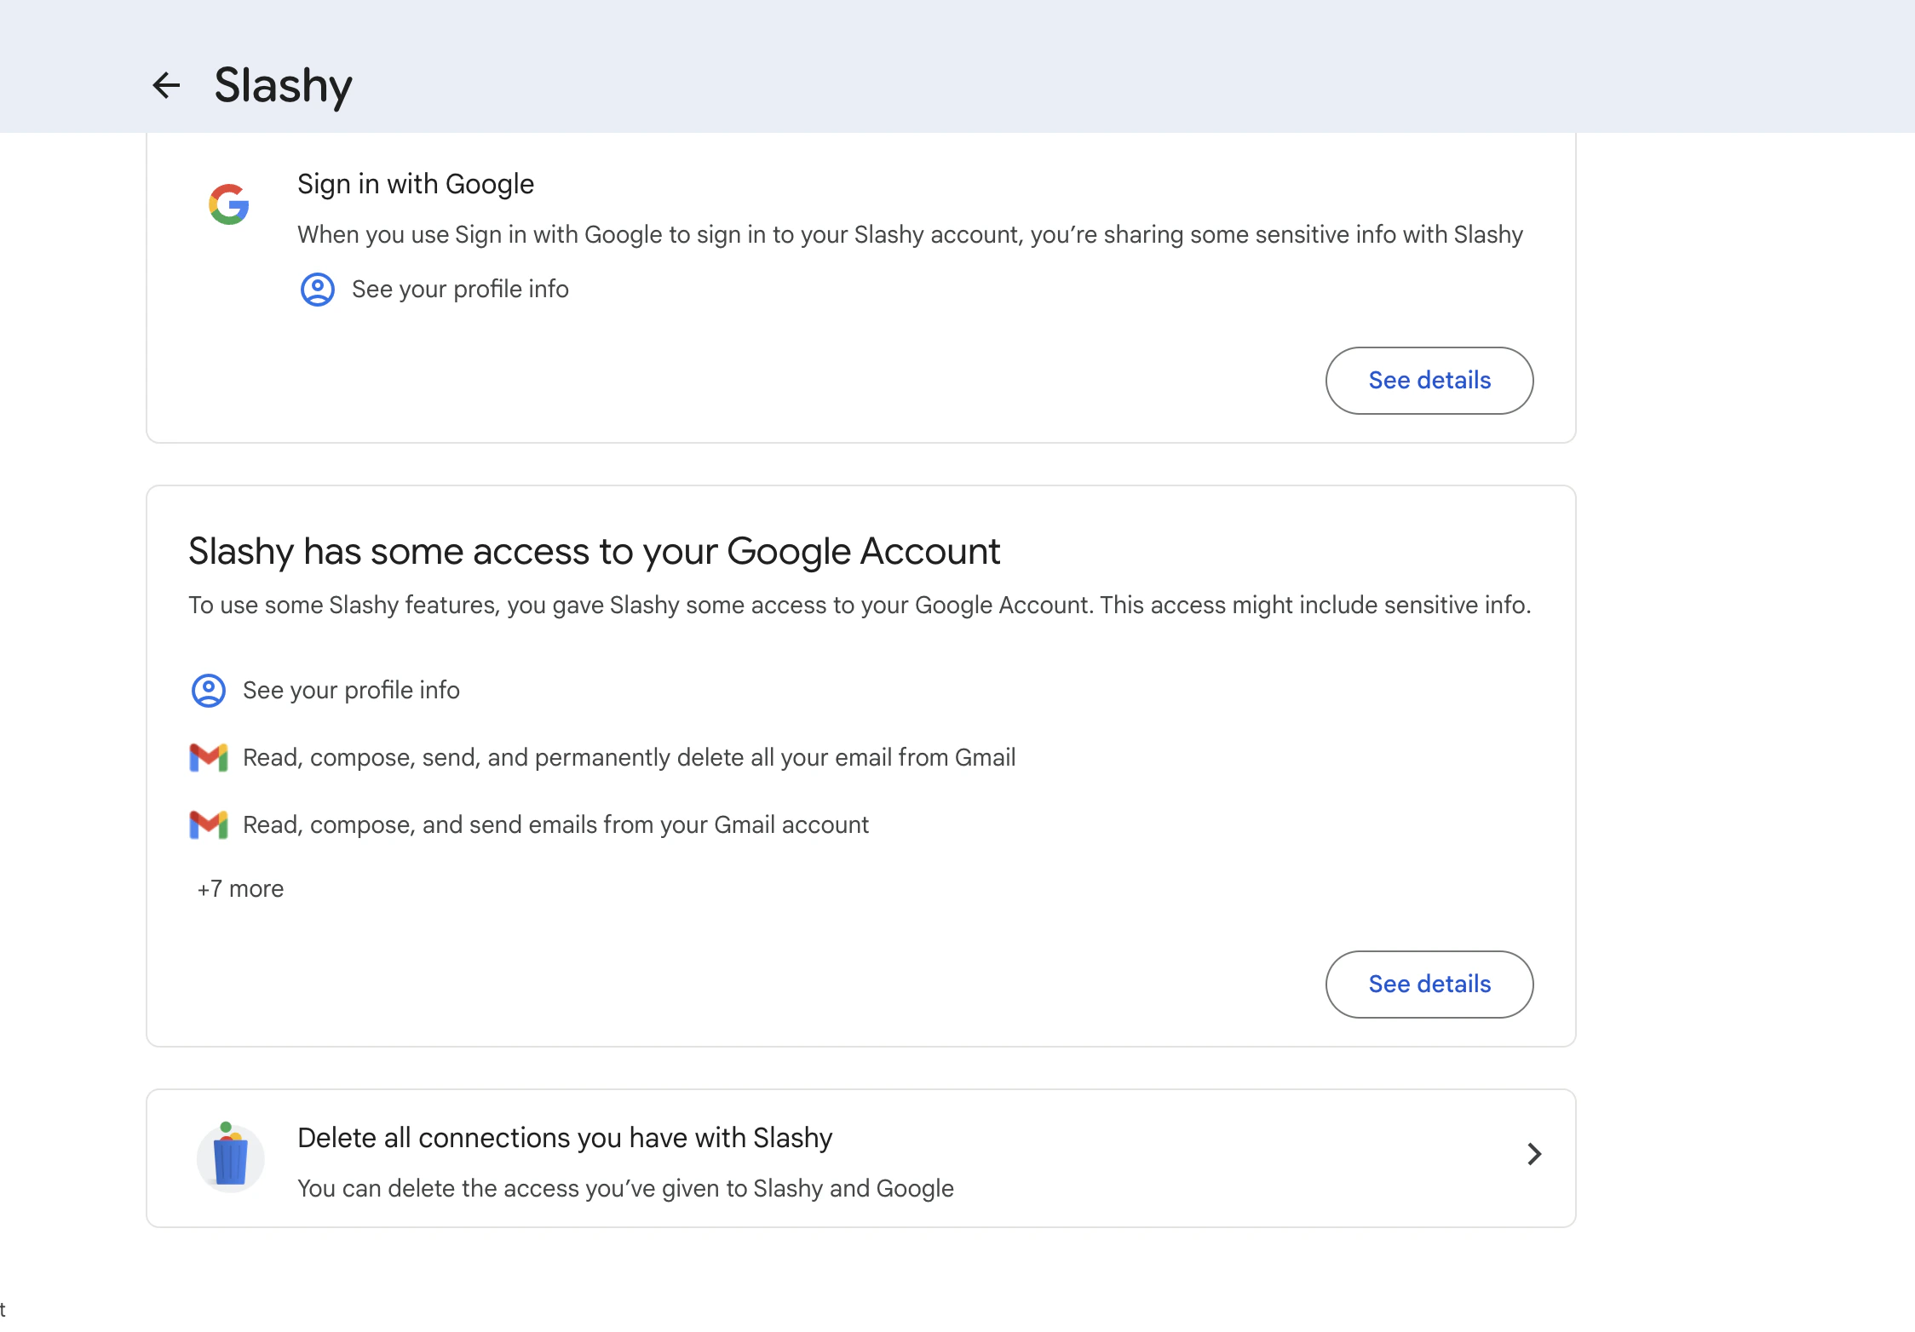The height and width of the screenshot is (1332, 1915).
Task: Select the Sign in with Google heading
Action: (x=416, y=184)
